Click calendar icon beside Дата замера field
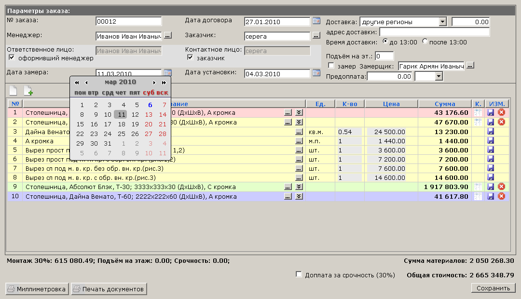Image resolution: width=521 pixels, height=299 pixels. [x=168, y=72]
